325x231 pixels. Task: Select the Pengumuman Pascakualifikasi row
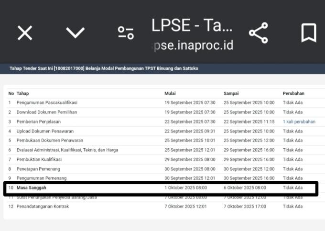coord(47,103)
